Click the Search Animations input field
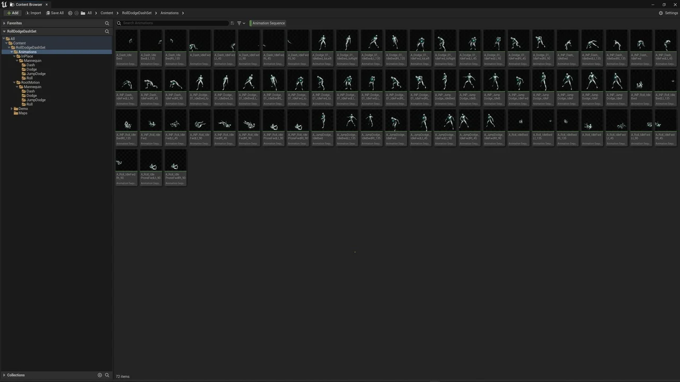This screenshot has width=680, height=382. click(175, 23)
